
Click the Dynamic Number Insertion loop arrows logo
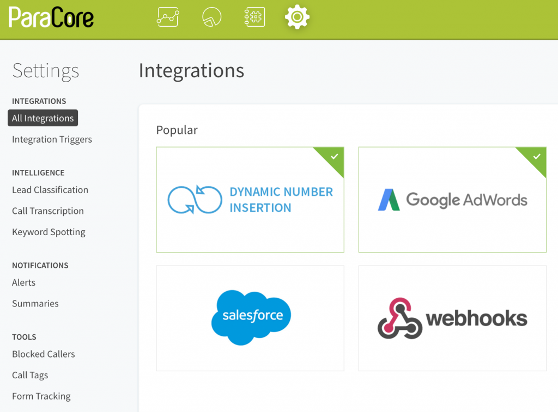195,199
